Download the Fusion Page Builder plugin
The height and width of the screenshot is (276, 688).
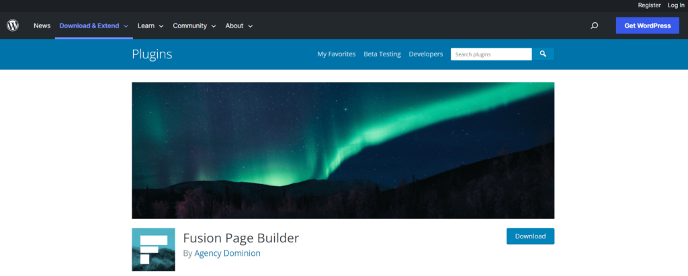click(531, 236)
